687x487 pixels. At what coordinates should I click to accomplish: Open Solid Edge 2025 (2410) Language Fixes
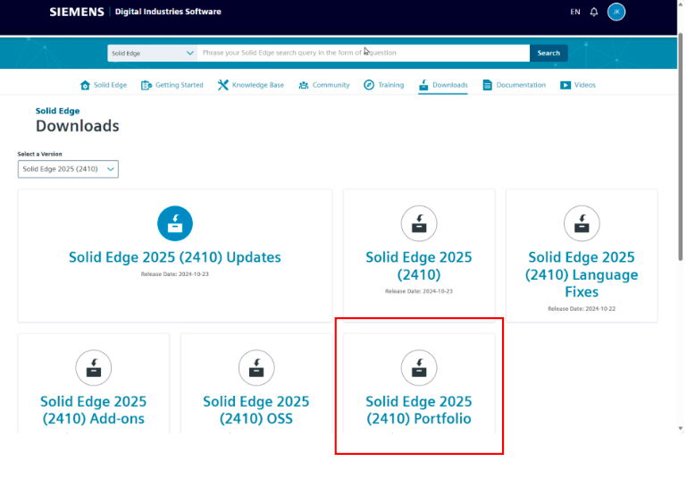582,274
